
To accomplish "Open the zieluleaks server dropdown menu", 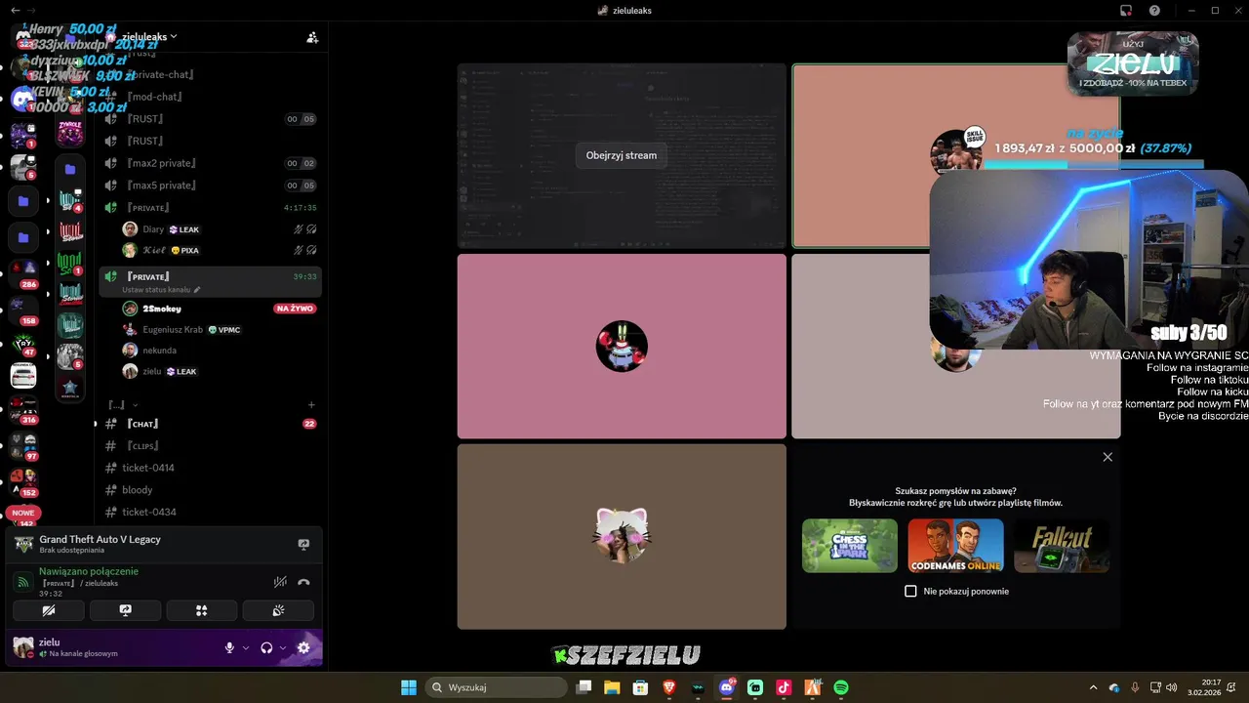I will pyautogui.click(x=148, y=36).
